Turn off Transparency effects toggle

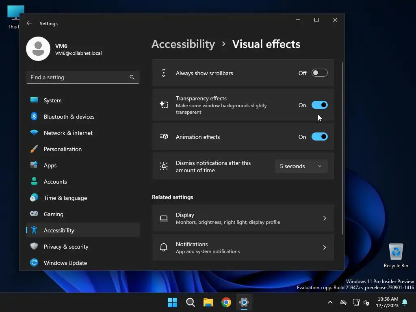point(319,105)
